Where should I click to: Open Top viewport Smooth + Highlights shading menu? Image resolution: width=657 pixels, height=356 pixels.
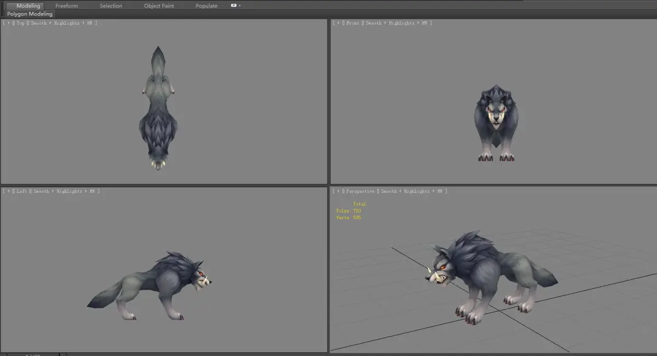61,23
